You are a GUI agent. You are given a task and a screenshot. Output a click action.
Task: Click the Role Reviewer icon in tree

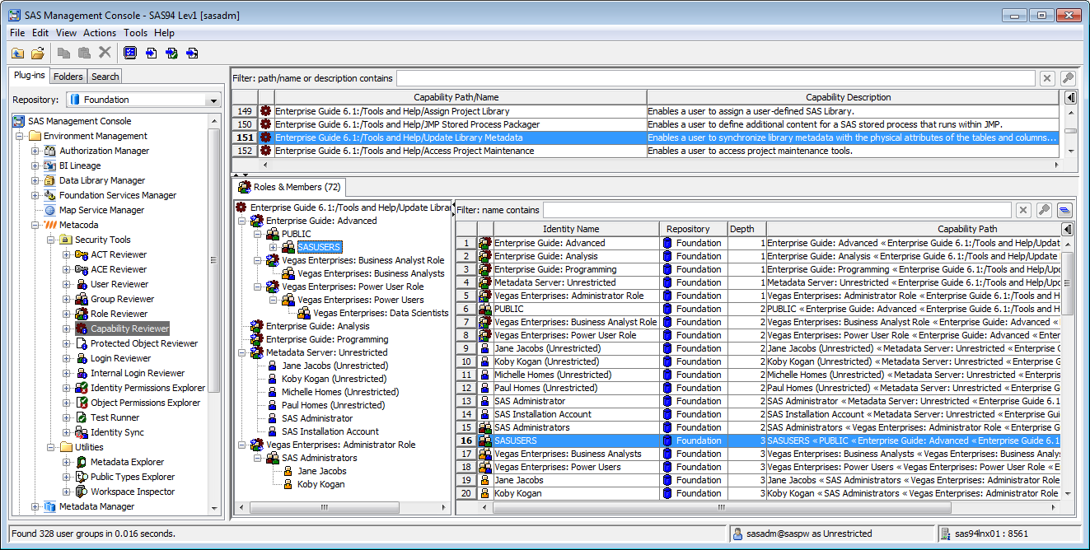tap(82, 314)
